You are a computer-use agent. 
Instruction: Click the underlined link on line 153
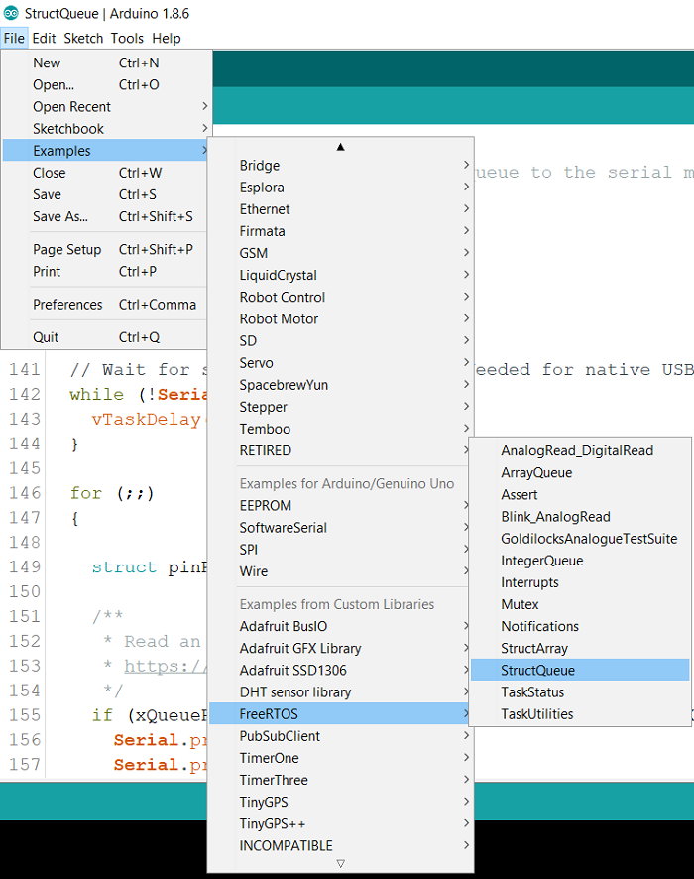(x=164, y=666)
